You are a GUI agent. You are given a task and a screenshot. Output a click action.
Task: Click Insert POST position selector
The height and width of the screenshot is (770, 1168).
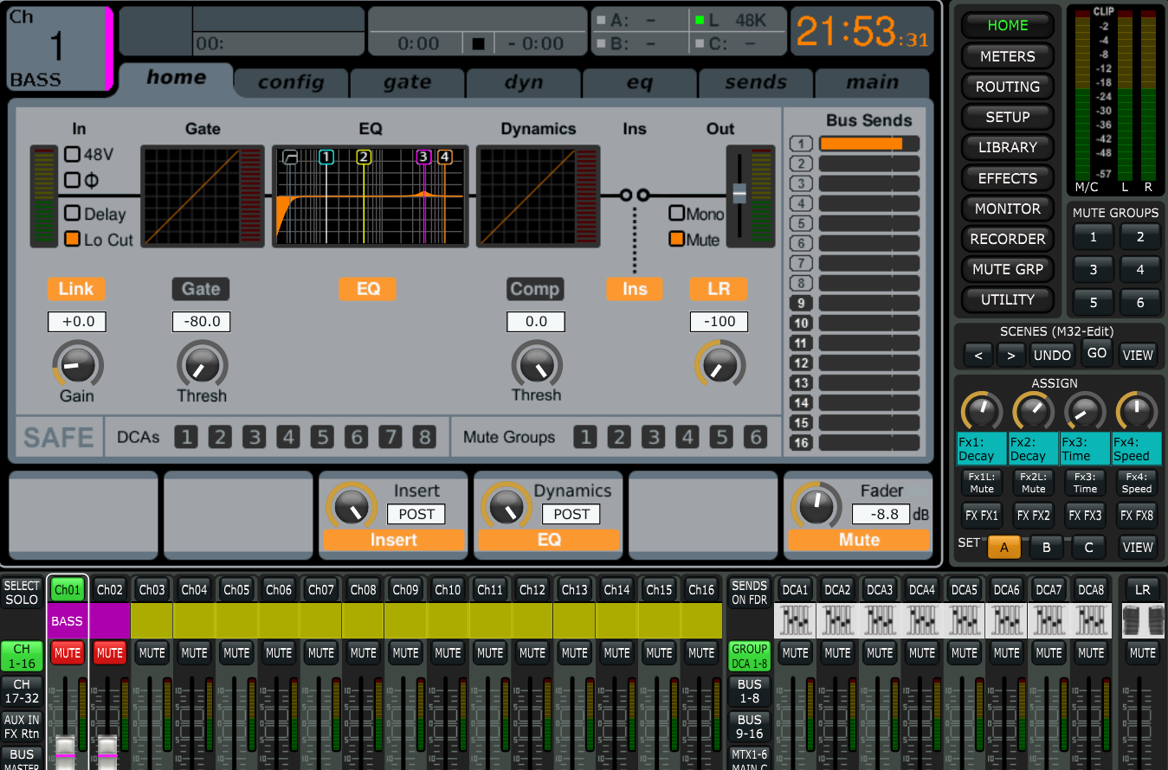pos(416,514)
